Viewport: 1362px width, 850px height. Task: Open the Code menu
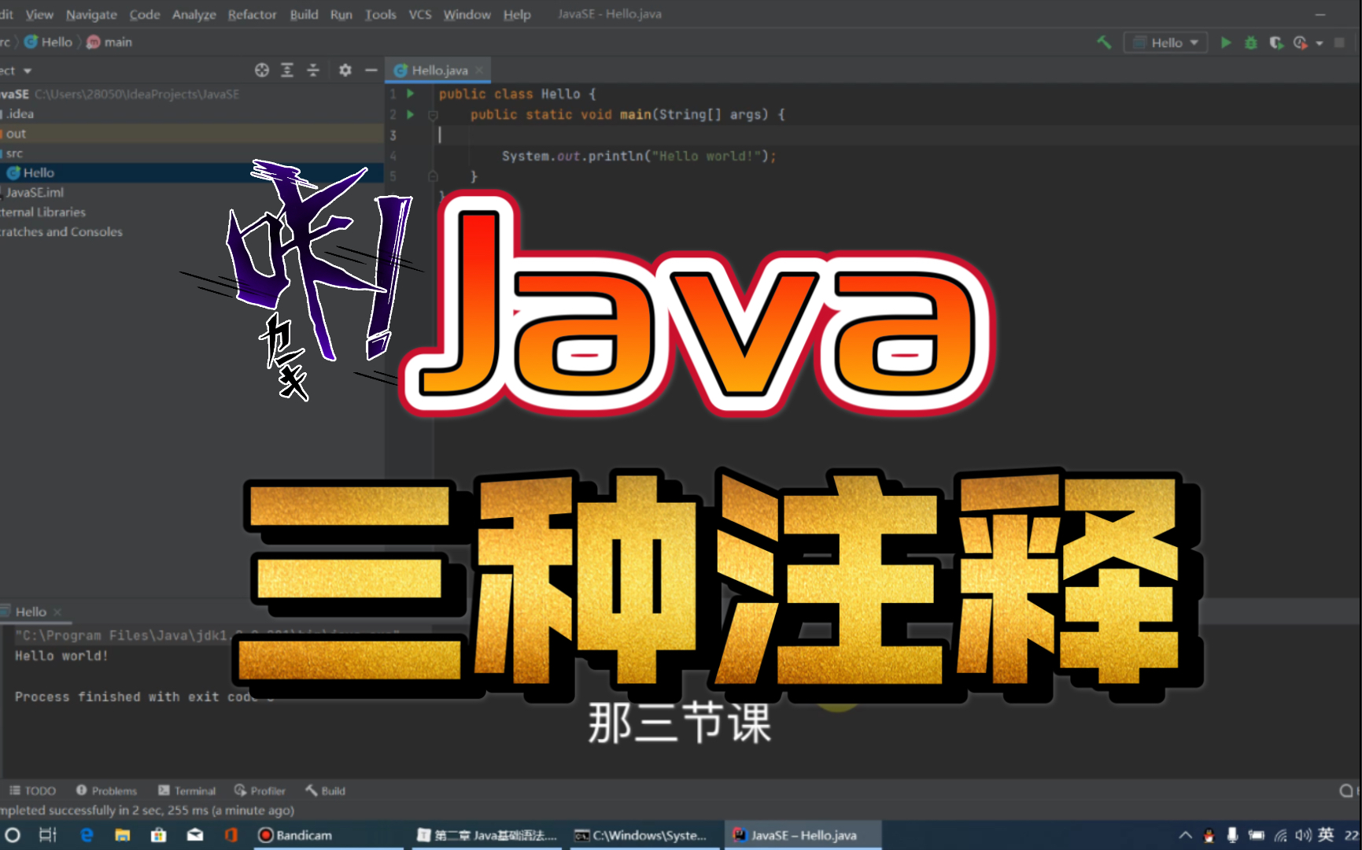point(144,14)
